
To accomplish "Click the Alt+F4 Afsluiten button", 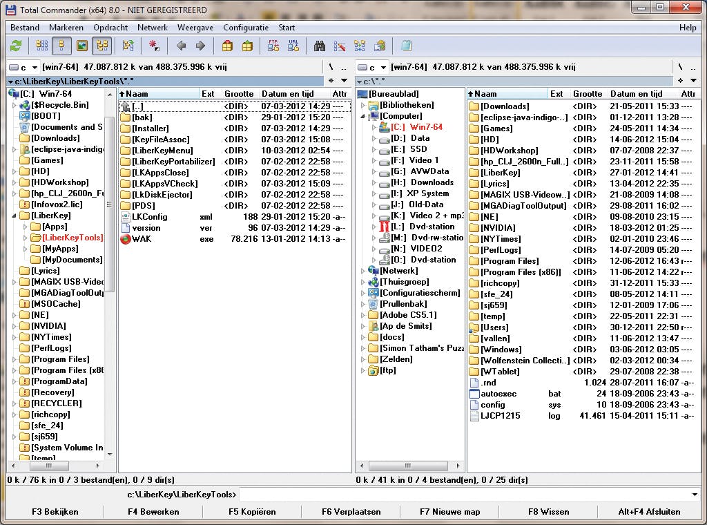I will (x=649, y=512).
